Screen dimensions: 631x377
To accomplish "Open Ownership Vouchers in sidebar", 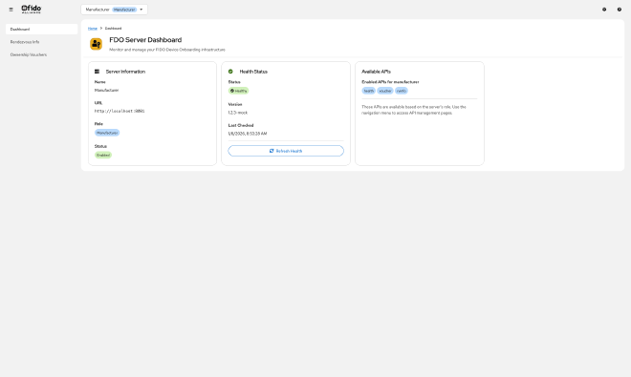I will point(41,54).
